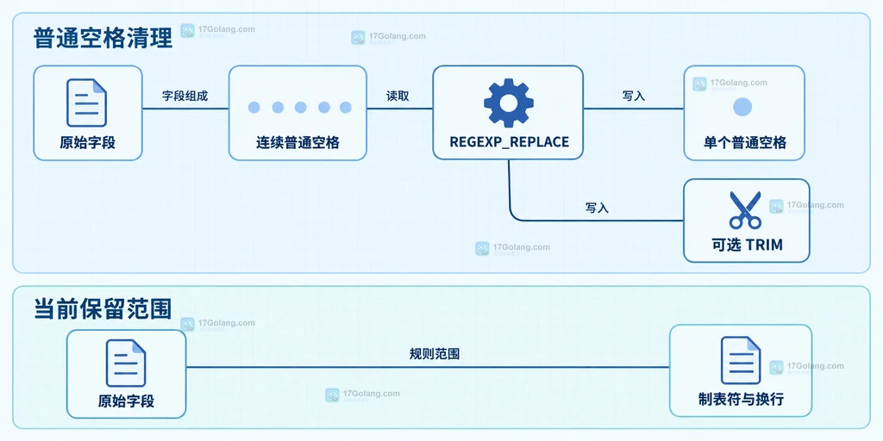Click the REGEXP_REPLACE label text
Screen dimensions: 883x441
(509, 142)
